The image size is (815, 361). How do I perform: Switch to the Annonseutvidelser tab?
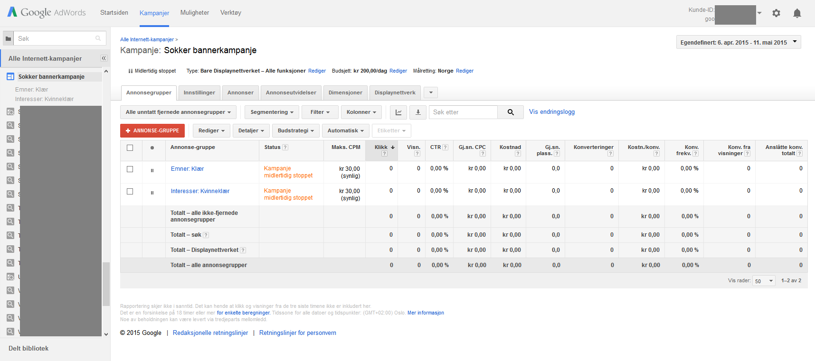tap(291, 93)
